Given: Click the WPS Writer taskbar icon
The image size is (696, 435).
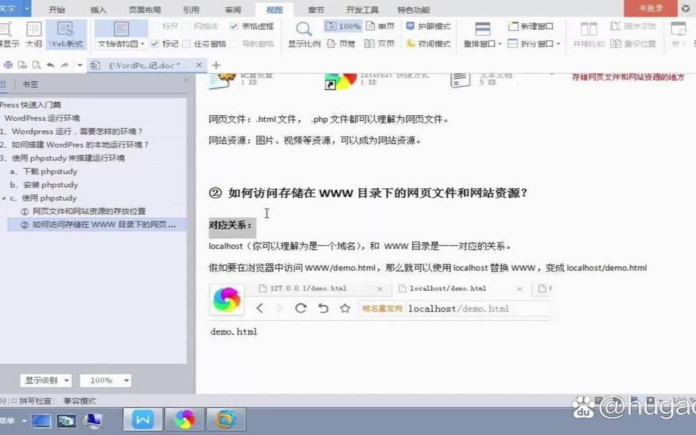Looking at the screenshot, I should click(x=143, y=419).
